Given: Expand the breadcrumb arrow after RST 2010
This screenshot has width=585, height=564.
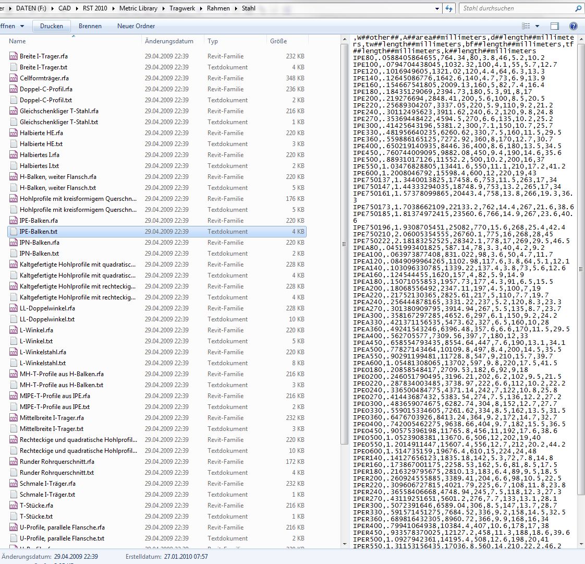Looking at the screenshot, I should 114,8.
